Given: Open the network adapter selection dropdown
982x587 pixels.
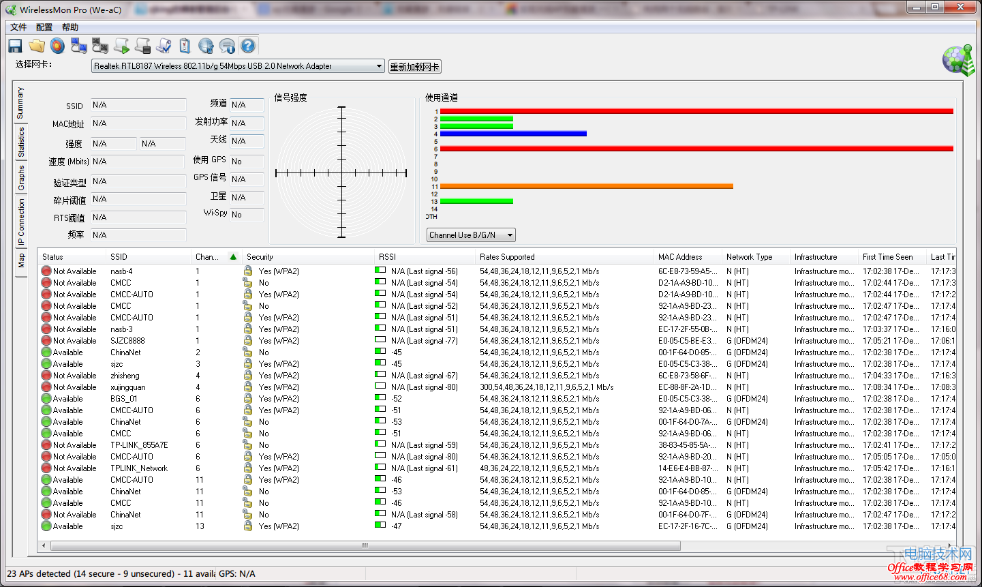Looking at the screenshot, I should [x=379, y=66].
